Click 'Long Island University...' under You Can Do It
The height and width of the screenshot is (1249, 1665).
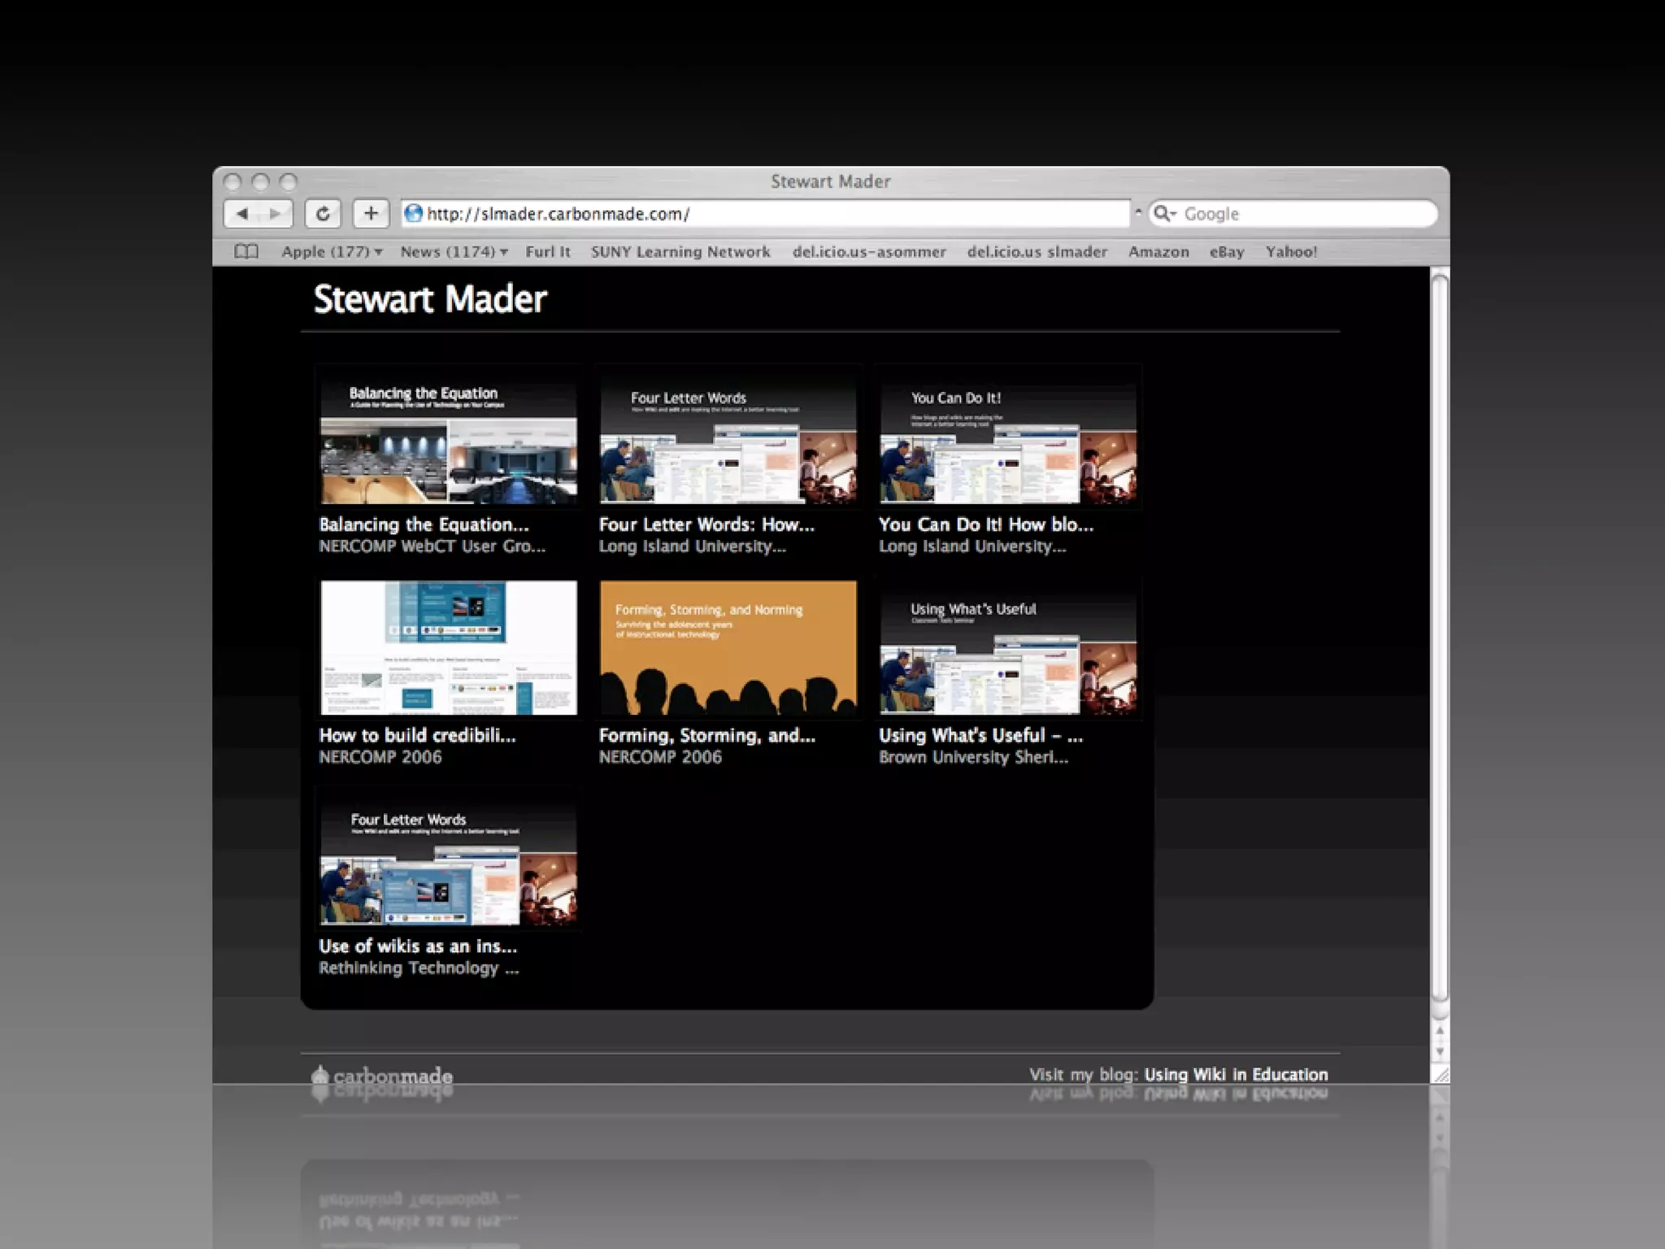pyautogui.click(x=972, y=546)
